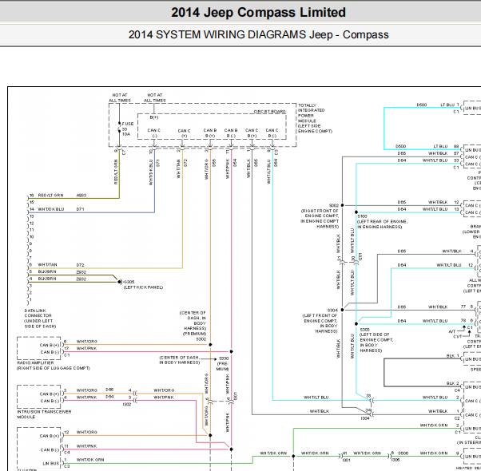Click the 'S304' splice label
Screen dimensions: 481x471
[332, 310]
